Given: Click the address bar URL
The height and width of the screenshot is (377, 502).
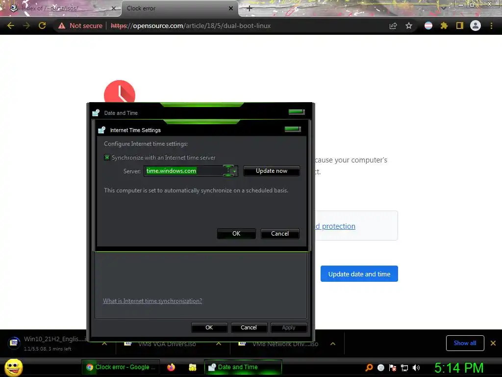Looking at the screenshot, I should tap(191, 26).
